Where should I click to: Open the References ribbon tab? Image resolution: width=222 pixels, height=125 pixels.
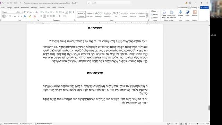[x=25, y=8]
